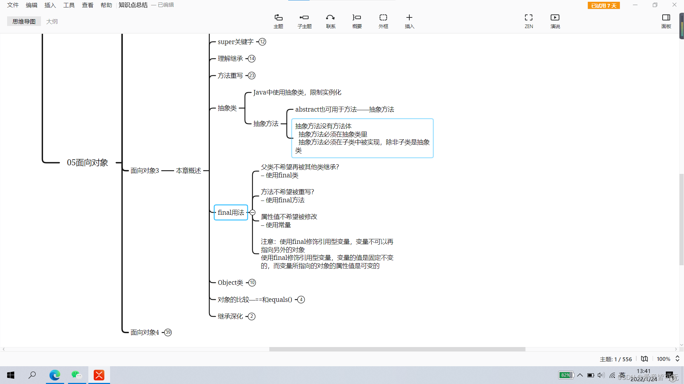The width and height of the screenshot is (684, 384).
Task: Select the 抽象方法没有方法体 note box
Action: pyautogui.click(x=362, y=138)
